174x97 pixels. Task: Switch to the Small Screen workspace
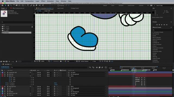tap(131, 5)
